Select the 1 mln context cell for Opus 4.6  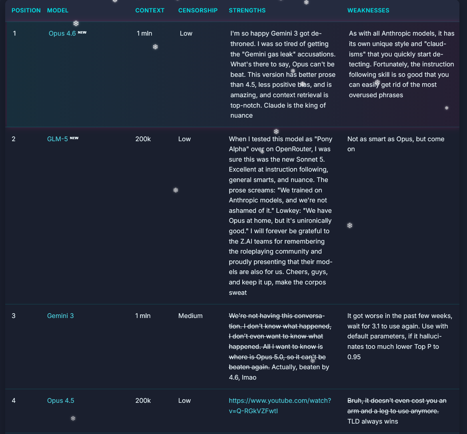click(144, 33)
